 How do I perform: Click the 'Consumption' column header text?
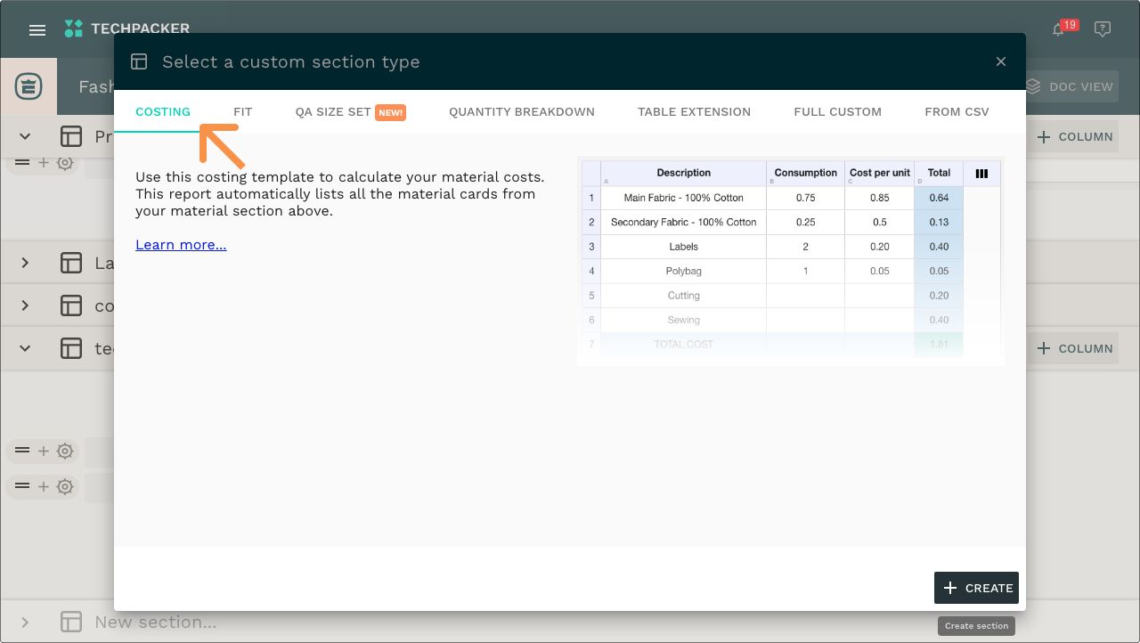pos(805,173)
